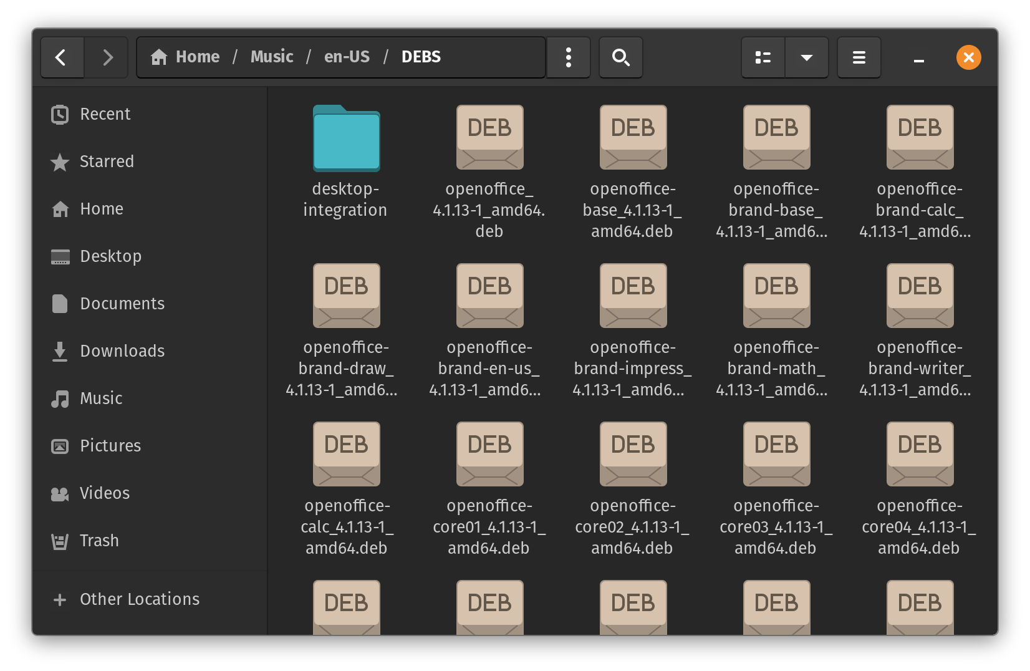This screenshot has height=671, width=1030.
Task: Toggle list view layout button
Action: pos(763,57)
